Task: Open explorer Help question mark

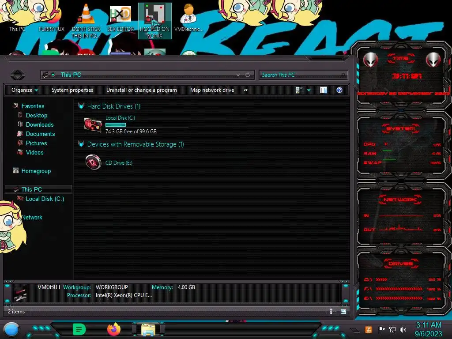Action: point(339,90)
